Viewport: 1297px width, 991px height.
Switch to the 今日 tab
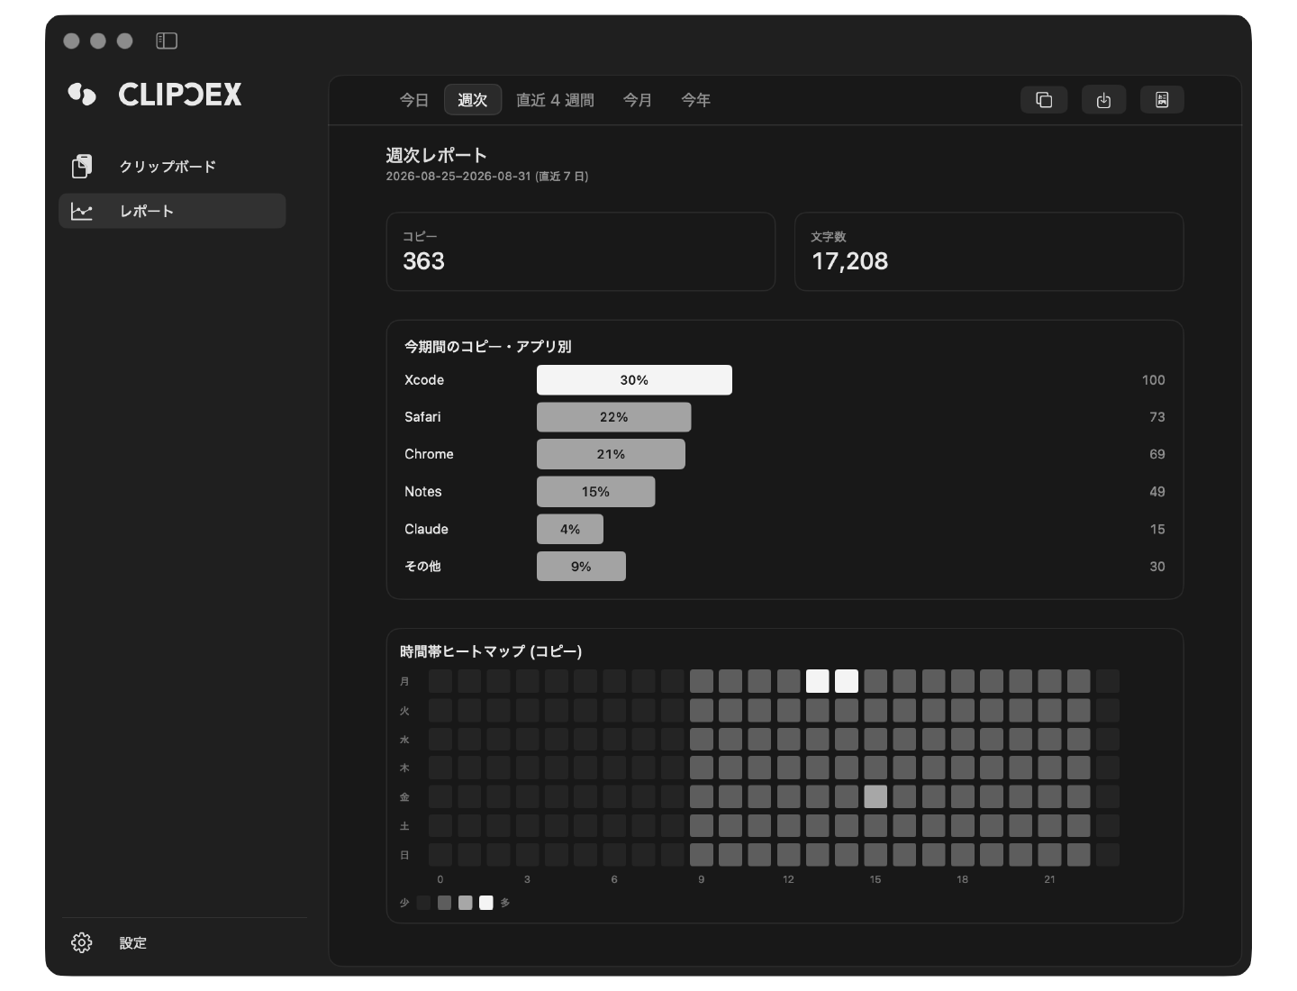click(414, 100)
